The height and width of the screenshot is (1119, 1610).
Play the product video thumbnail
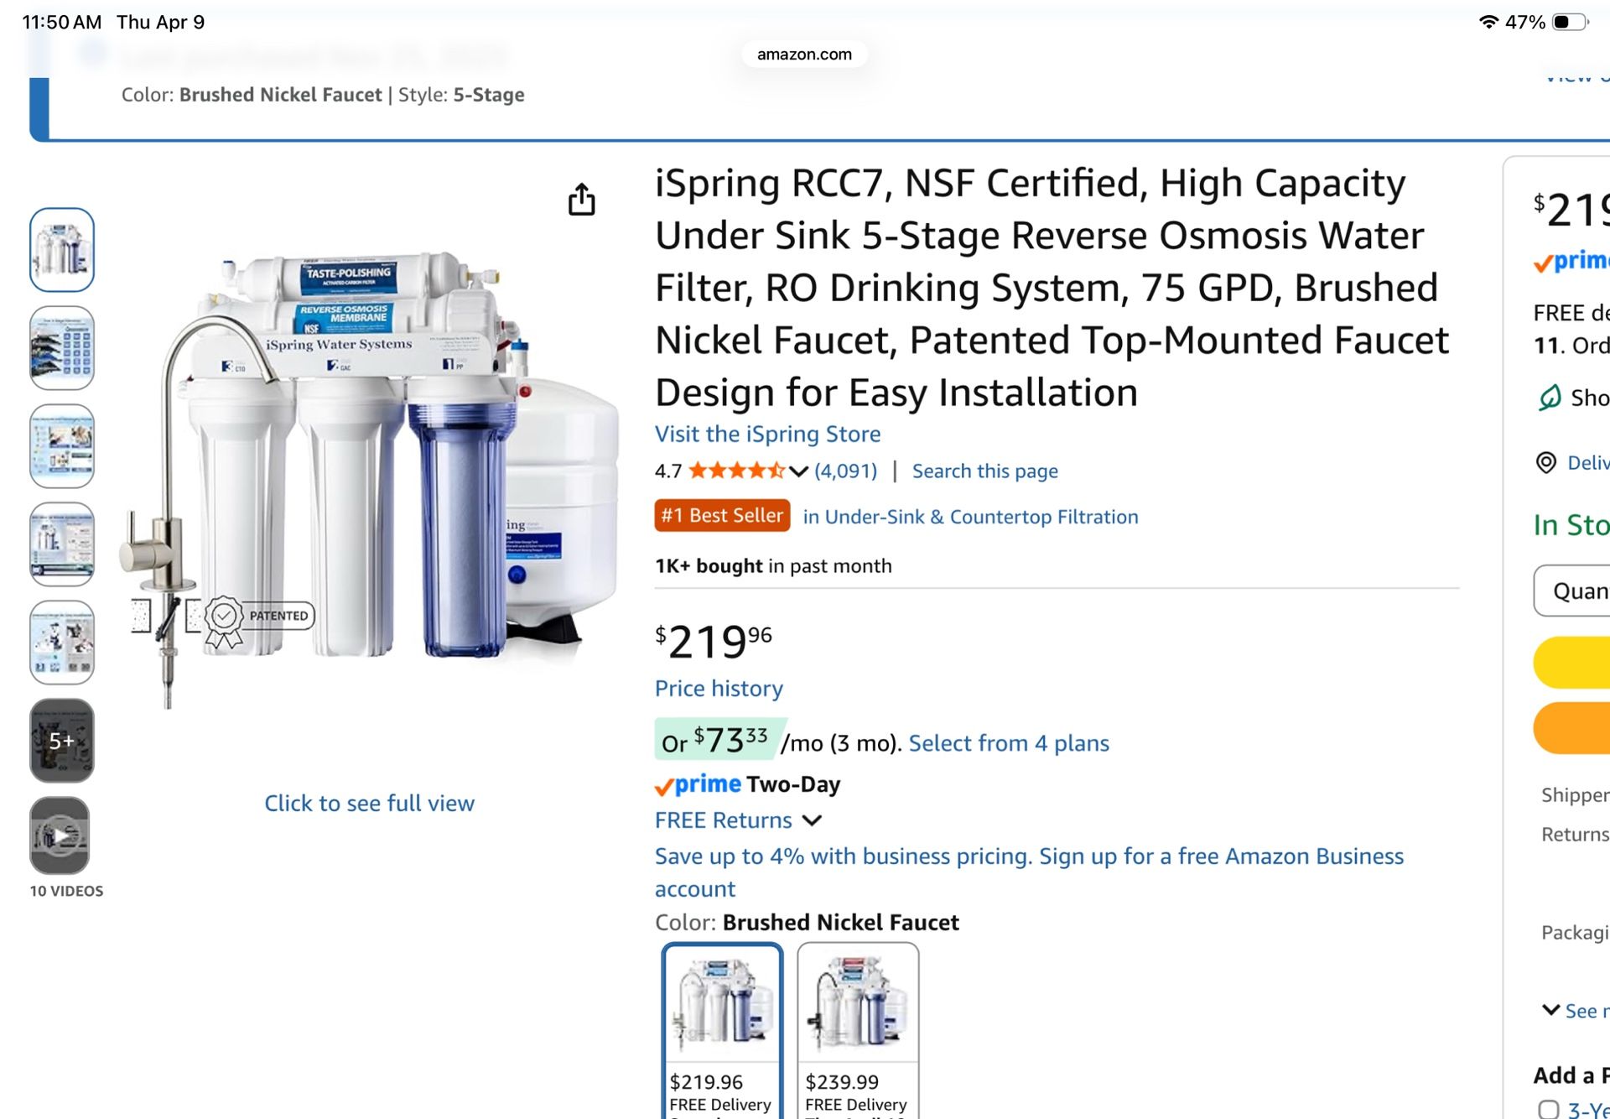(60, 835)
